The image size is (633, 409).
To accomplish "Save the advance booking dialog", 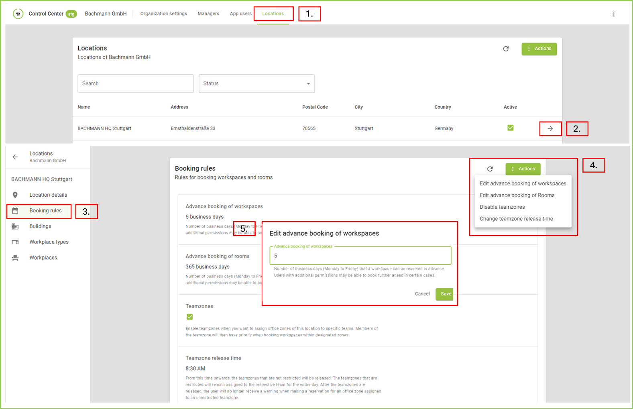I will [444, 294].
